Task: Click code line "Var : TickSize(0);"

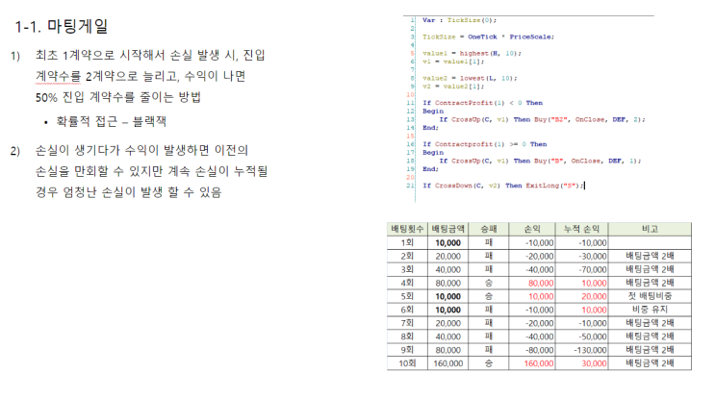Action: pyautogui.click(x=459, y=20)
